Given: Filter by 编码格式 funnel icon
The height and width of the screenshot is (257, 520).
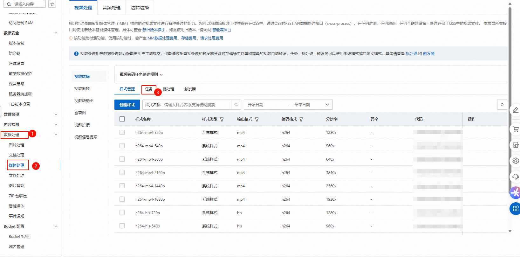Looking at the screenshot, I should [301, 119].
